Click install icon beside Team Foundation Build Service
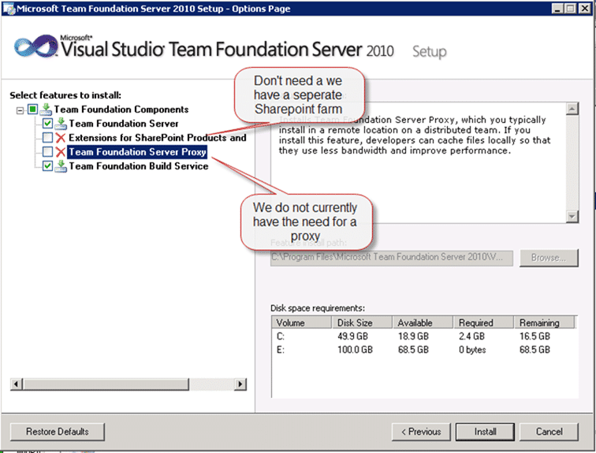 [61, 166]
